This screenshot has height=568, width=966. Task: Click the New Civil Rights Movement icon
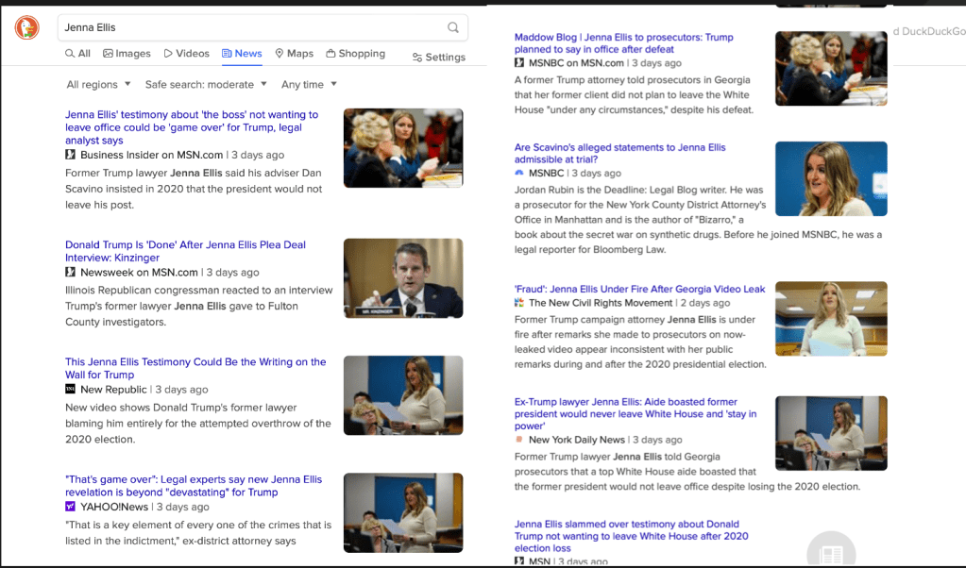click(518, 303)
